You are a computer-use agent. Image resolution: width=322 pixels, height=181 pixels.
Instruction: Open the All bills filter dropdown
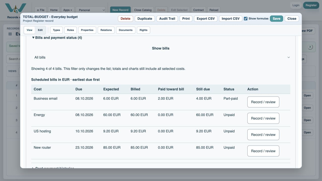coord(161,57)
